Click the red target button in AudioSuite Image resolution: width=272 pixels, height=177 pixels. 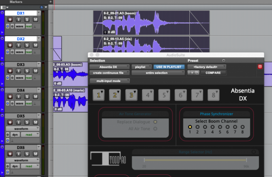coord(260,66)
